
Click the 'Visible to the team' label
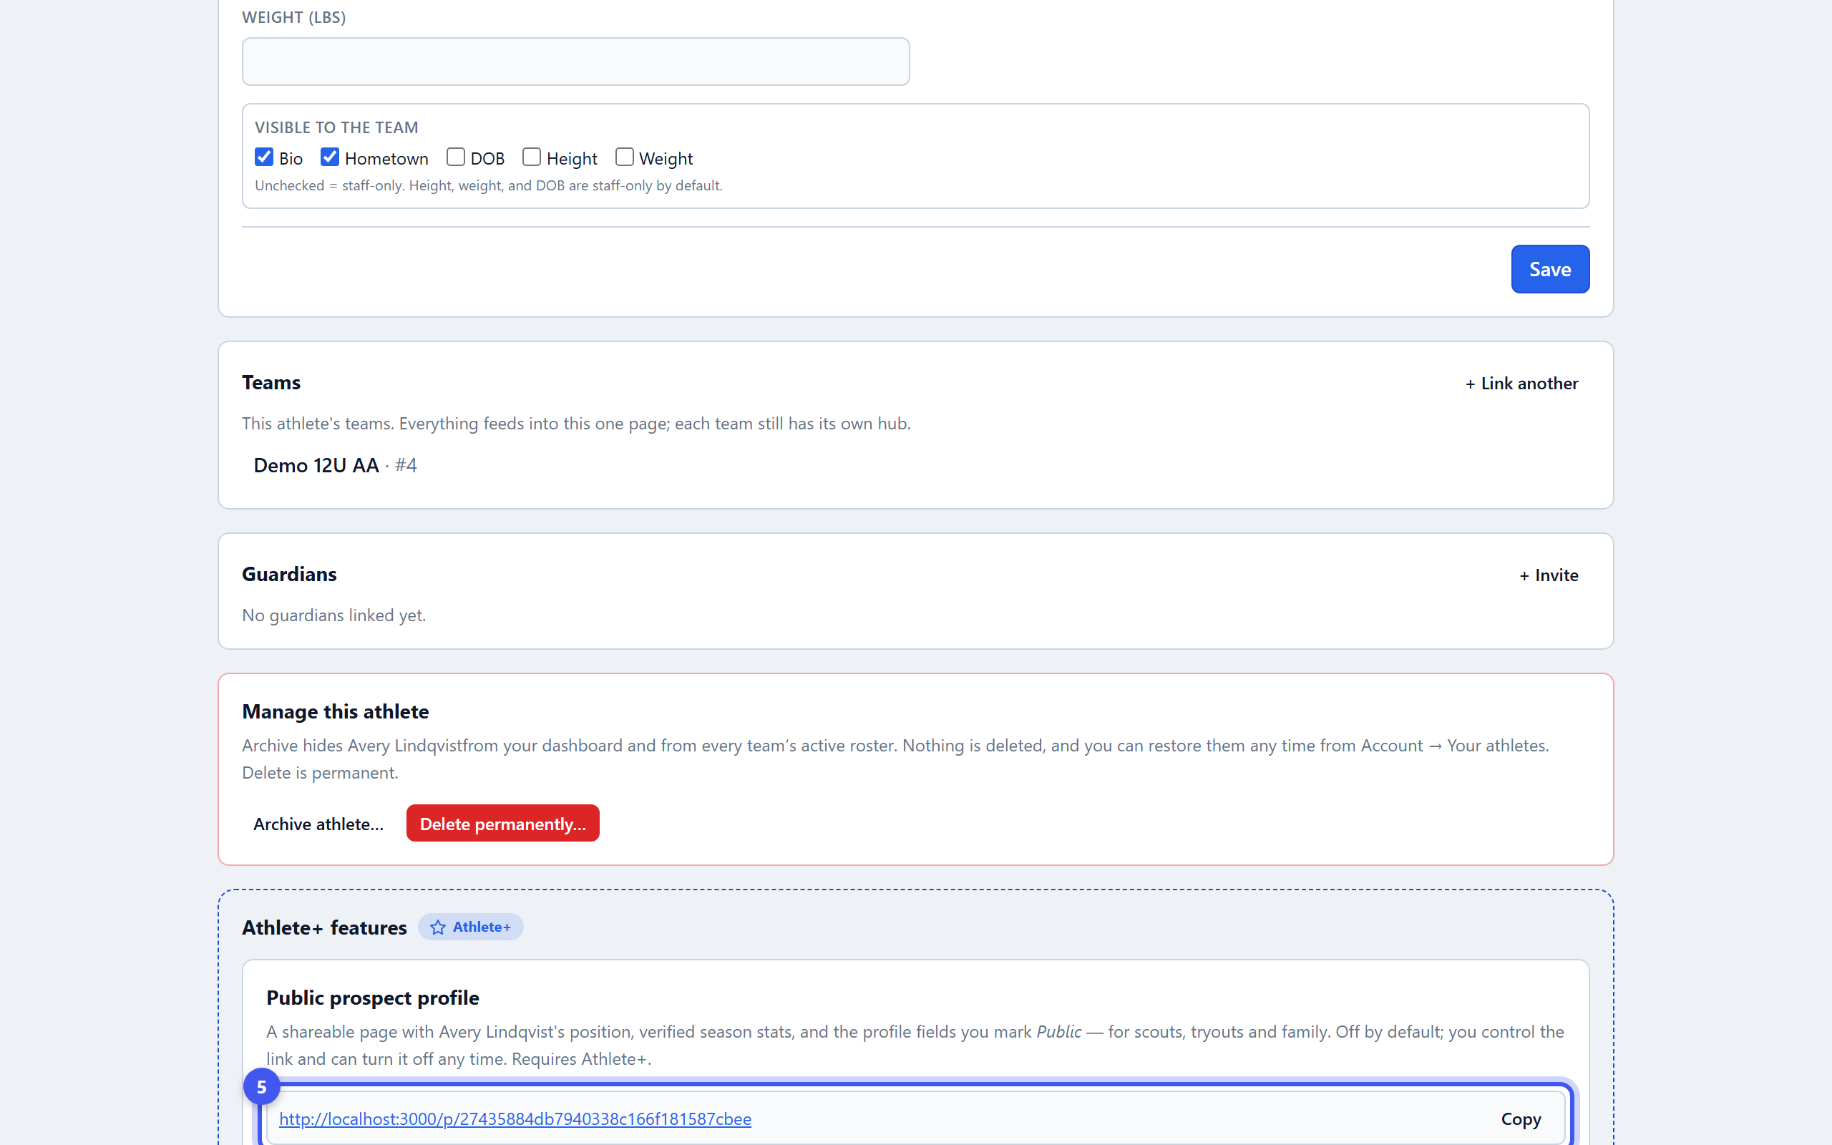pos(336,127)
